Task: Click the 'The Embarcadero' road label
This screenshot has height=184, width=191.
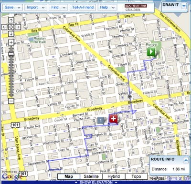Action: pyautogui.click(x=170, y=22)
